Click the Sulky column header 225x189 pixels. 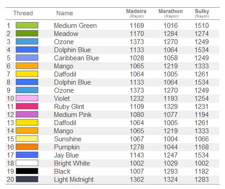pos(202,13)
